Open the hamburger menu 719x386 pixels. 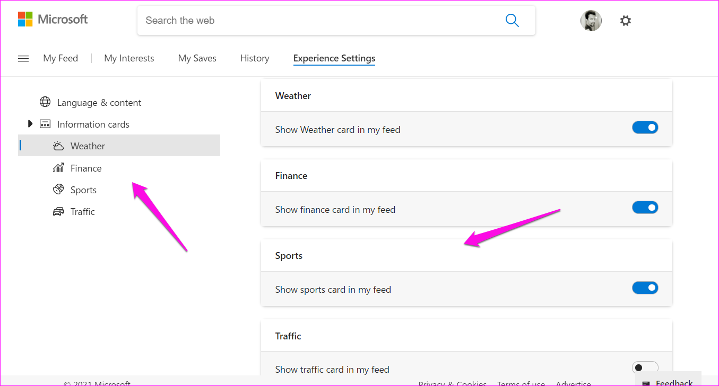pos(23,58)
